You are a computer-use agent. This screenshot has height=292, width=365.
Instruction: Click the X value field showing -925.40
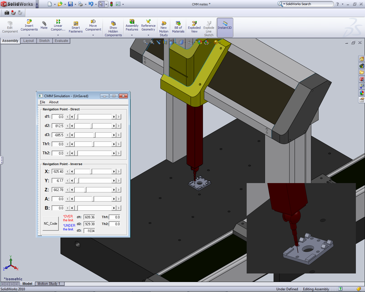click(x=58, y=171)
